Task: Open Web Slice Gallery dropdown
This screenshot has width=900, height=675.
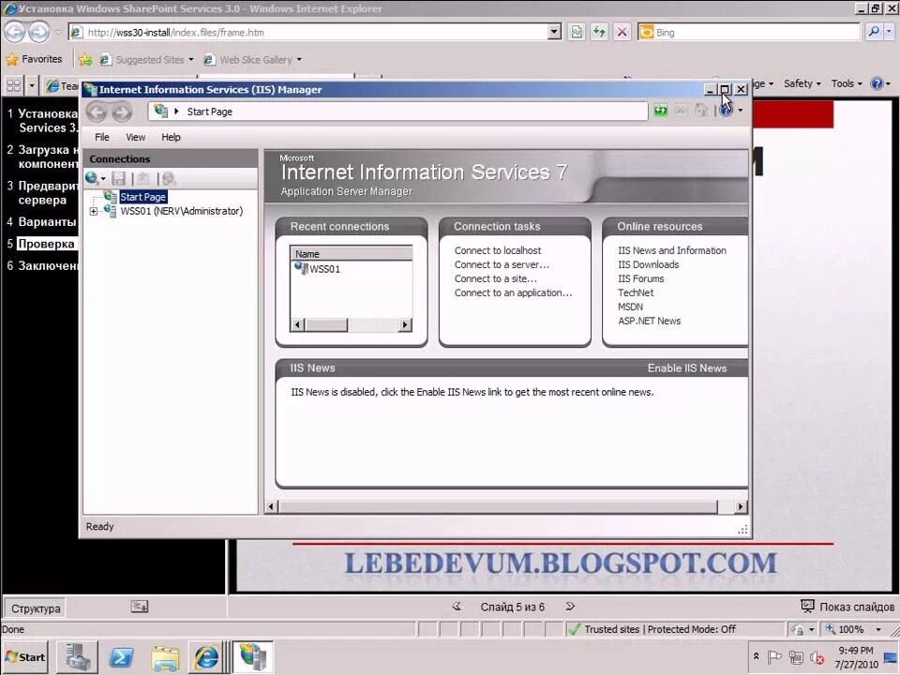Action: pyautogui.click(x=299, y=60)
